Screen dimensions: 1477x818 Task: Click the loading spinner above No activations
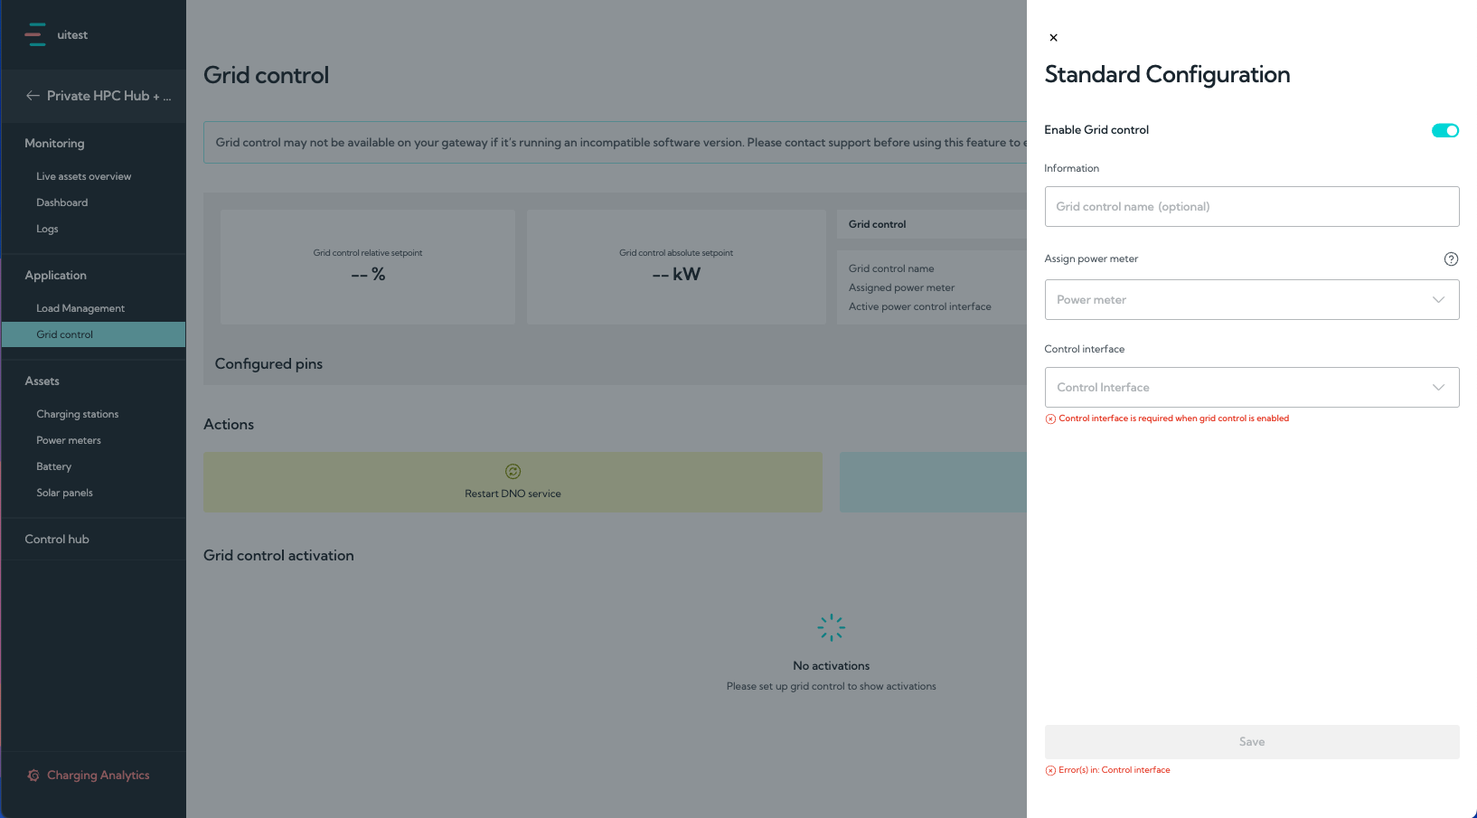click(832, 627)
